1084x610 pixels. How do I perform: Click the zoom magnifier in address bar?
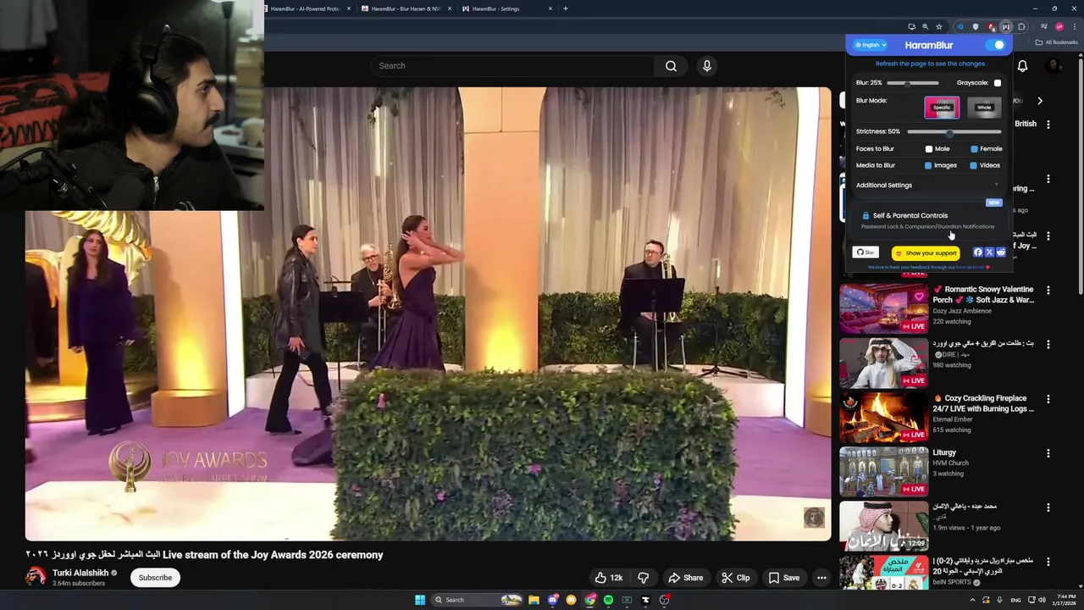tap(925, 27)
